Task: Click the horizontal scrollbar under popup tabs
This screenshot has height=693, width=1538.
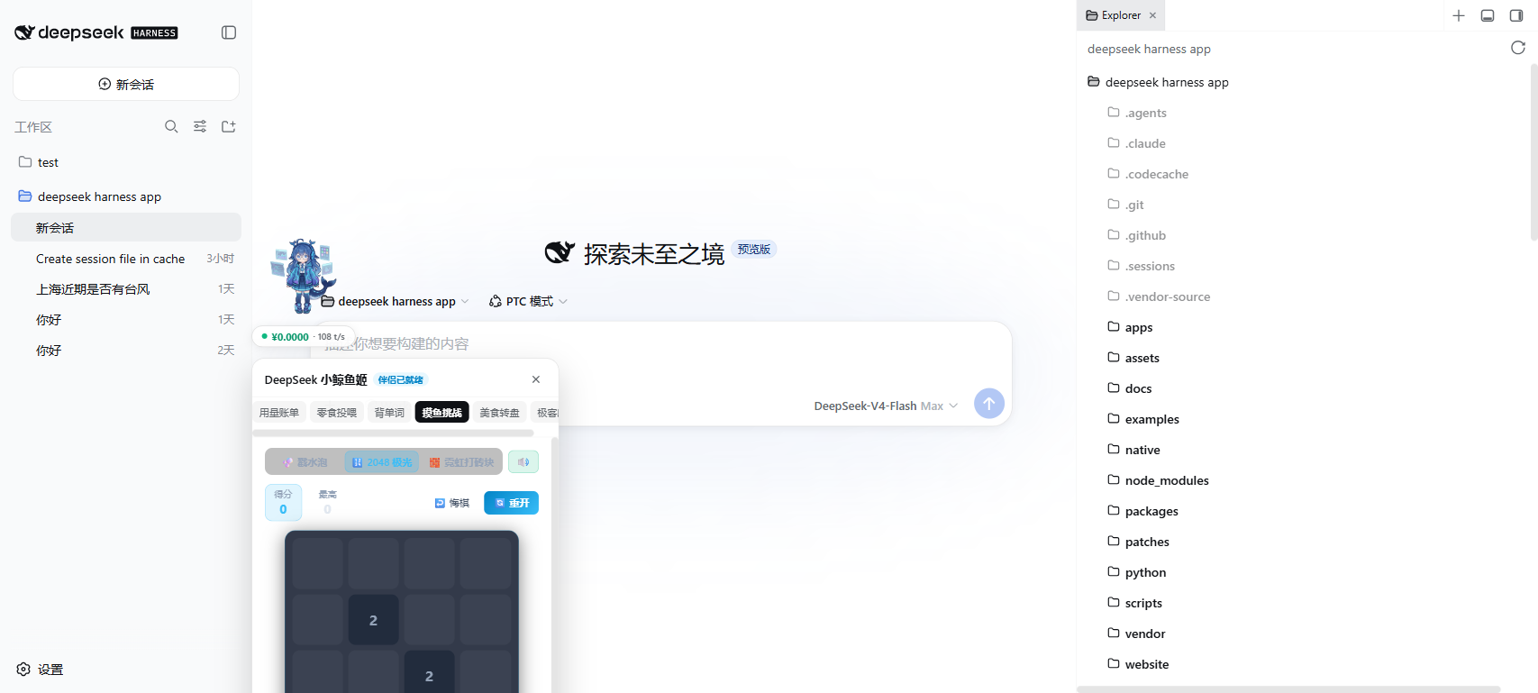Action: tap(393, 433)
